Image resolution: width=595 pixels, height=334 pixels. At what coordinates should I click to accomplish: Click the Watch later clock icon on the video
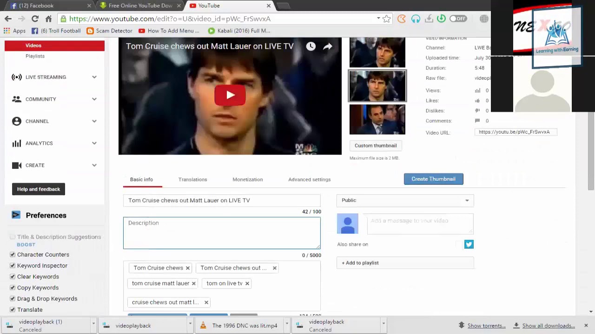pos(311,46)
